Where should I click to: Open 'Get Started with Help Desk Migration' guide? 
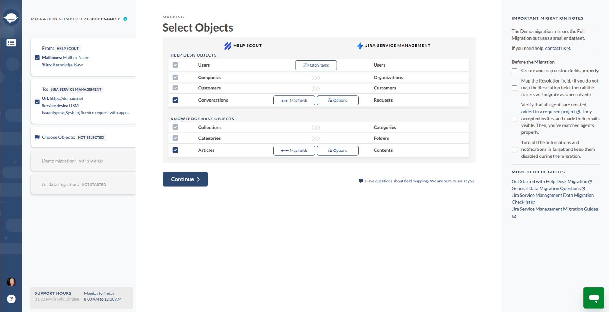point(549,181)
